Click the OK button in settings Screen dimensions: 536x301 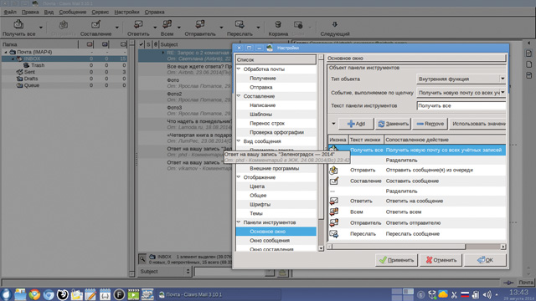point(485,260)
